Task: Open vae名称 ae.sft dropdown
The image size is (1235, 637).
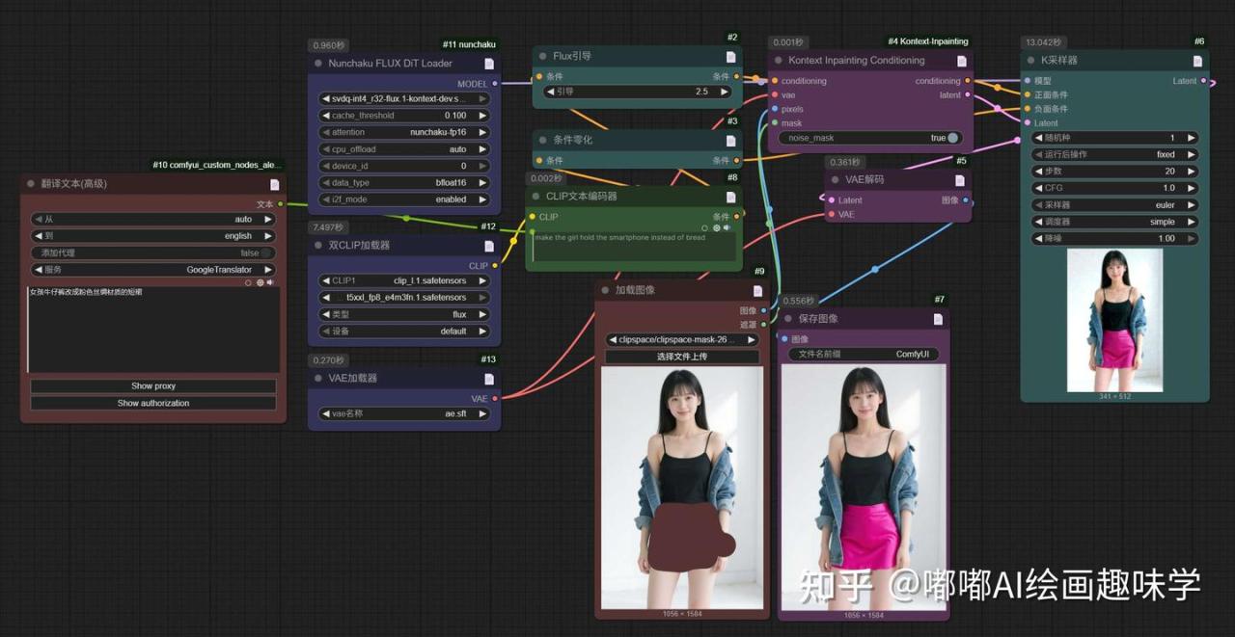Action: [x=404, y=413]
